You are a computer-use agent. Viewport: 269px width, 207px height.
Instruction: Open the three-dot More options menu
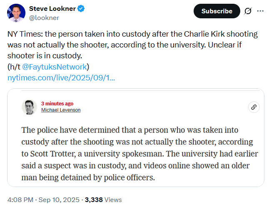coord(261,11)
